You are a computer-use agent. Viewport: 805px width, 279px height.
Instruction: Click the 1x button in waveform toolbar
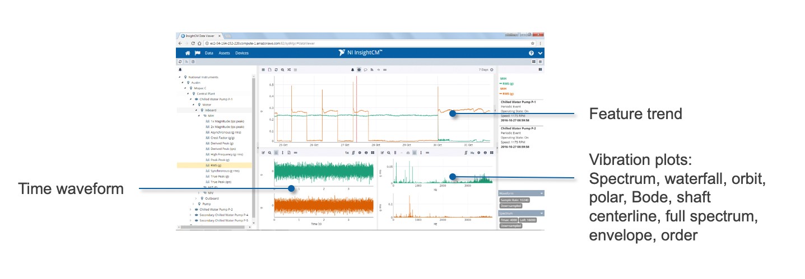click(x=347, y=152)
